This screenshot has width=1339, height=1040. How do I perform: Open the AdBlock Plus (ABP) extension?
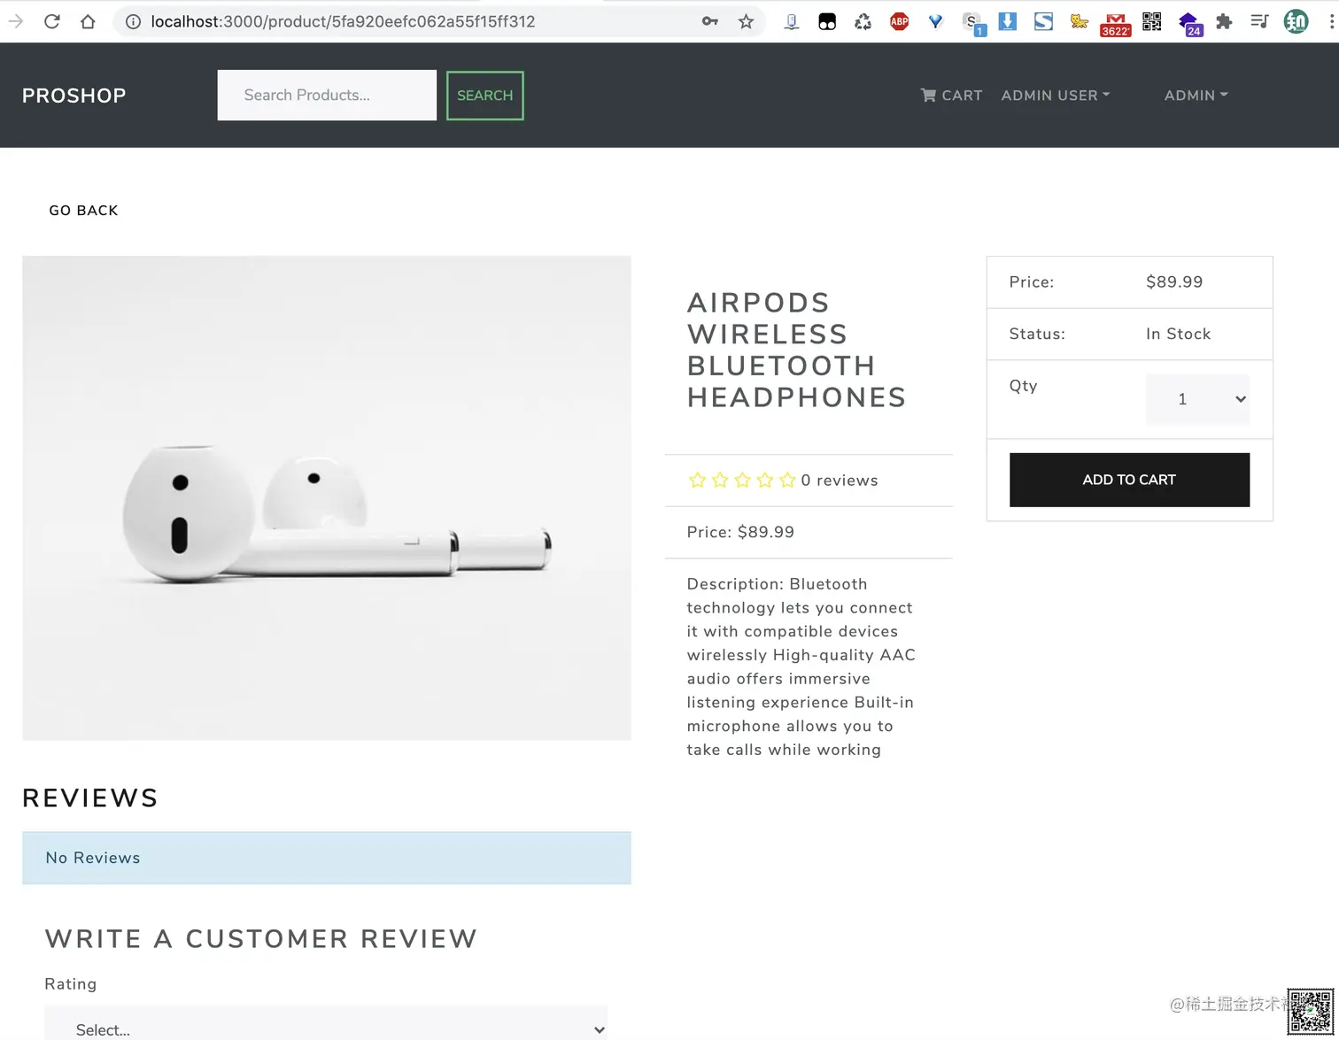point(899,21)
